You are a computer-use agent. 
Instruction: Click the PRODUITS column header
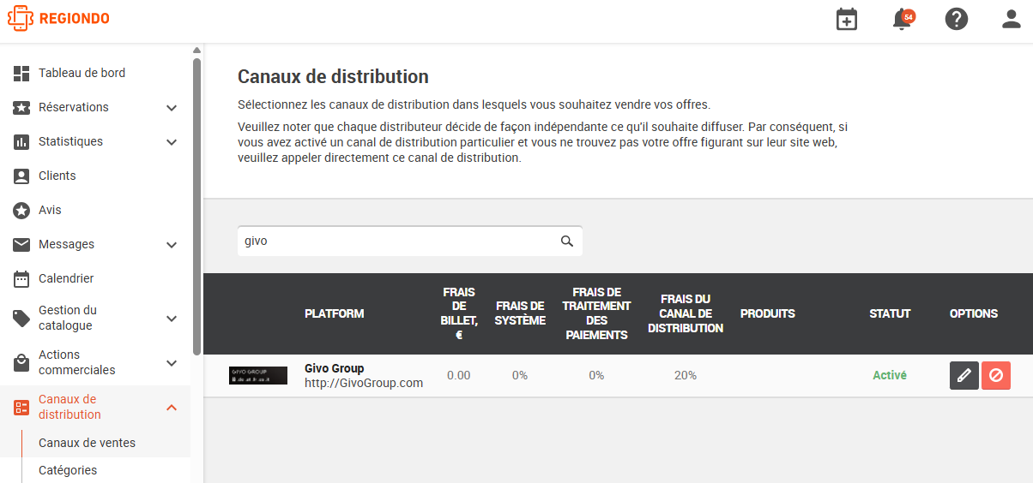click(768, 314)
